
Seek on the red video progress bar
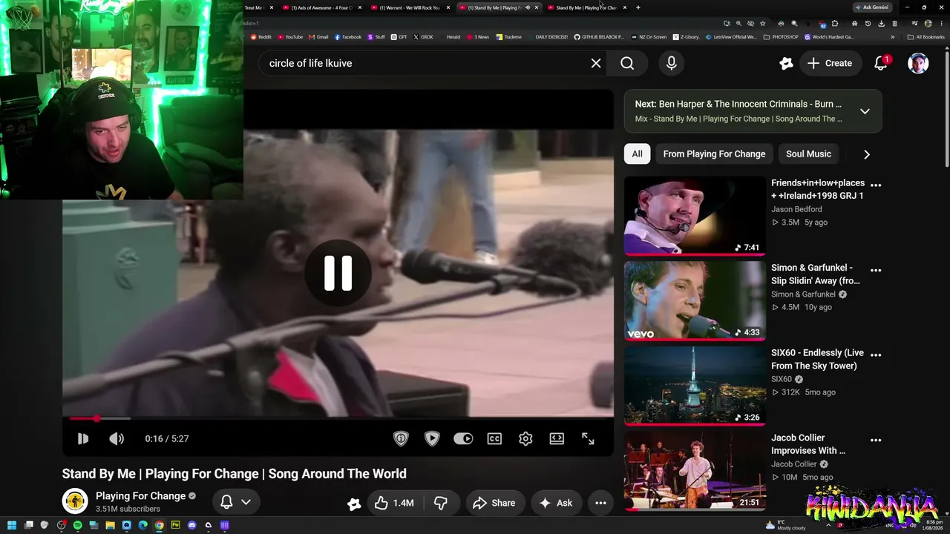click(338, 419)
